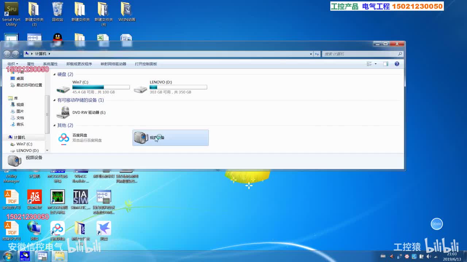The image size is (467, 262).
Task: Switch to the Explorer folder taskbar button
Action: [x=59, y=256]
